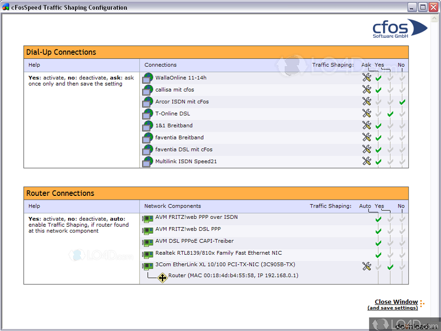The width and height of the screenshot is (441, 331).
Task: Set AVM FRITZ!web PPP over ISDN shaping to Yes
Action: tap(390, 219)
